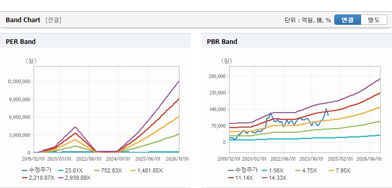
Task: Click the PER Band chart plot area
Action: [x=106, y=109]
